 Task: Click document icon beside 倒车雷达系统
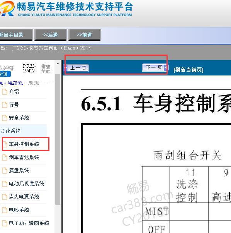point(5,158)
